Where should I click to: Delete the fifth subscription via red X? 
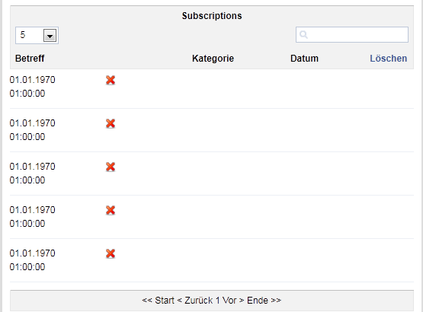click(x=111, y=253)
